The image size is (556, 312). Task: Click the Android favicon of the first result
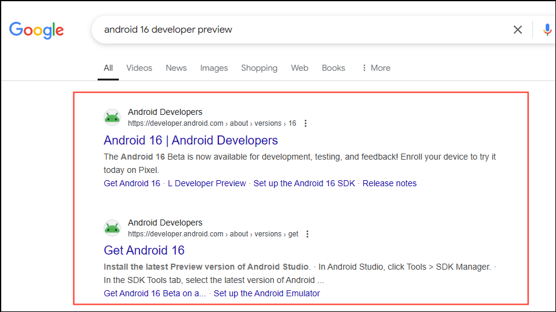point(112,117)
